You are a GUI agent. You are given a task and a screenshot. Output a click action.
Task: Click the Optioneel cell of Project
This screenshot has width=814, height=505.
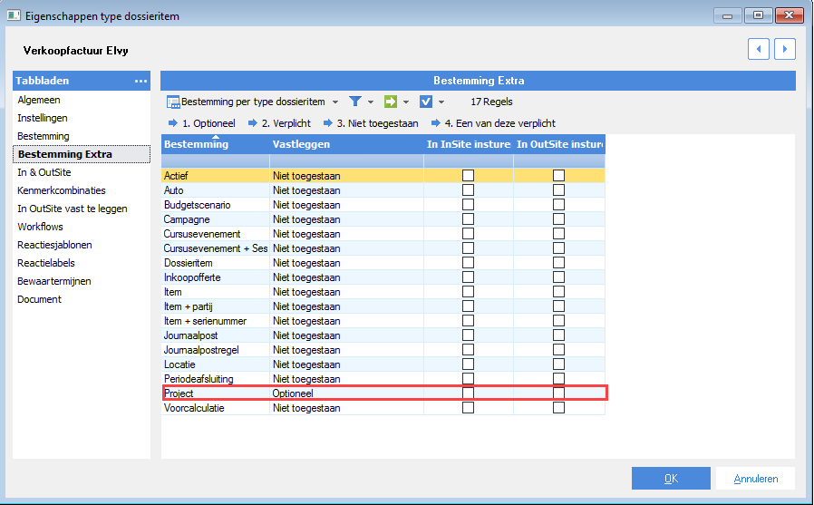tap(346, 393)
